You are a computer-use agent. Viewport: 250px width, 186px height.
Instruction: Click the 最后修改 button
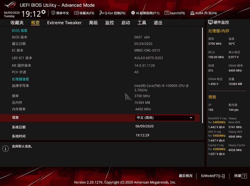pyautogui.click(x=185, y=176)
